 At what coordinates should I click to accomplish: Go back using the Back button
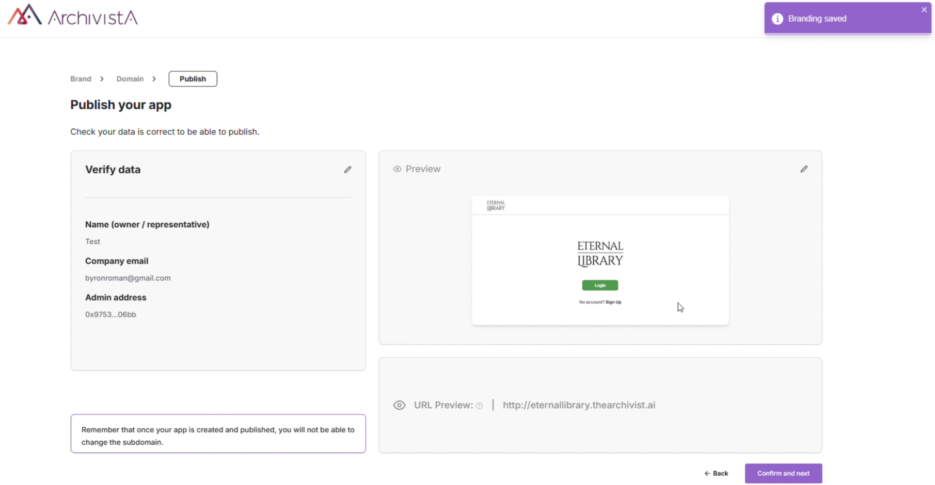(x=716, y=473)
